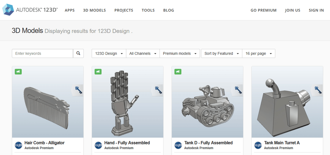Open the Tank D model thumbnail
Screen dimensions: 330x155
[x=208, y=102]
